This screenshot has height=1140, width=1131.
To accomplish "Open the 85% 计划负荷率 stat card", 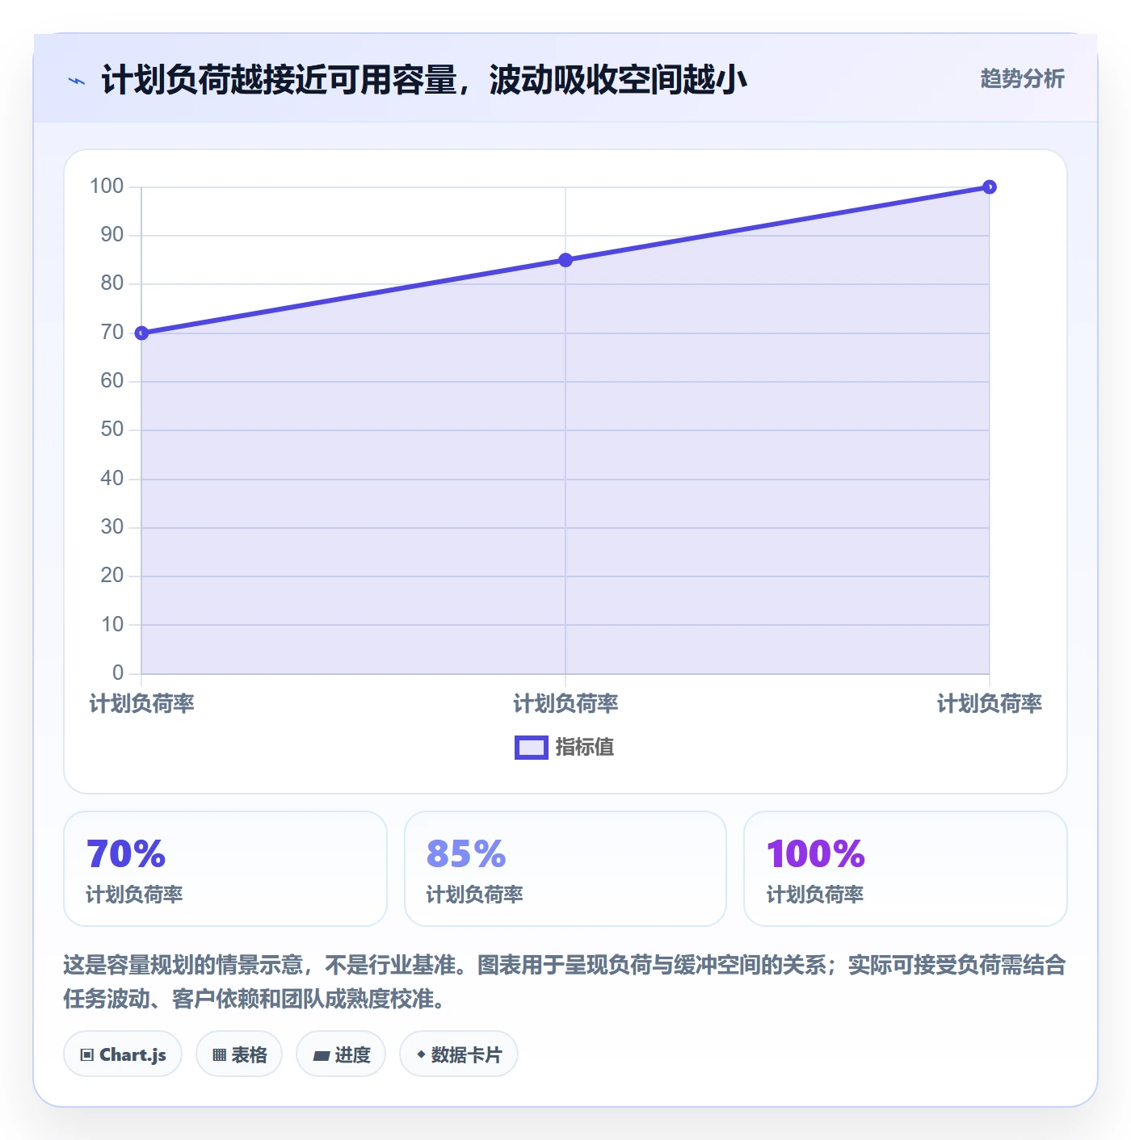I will 565,869.
